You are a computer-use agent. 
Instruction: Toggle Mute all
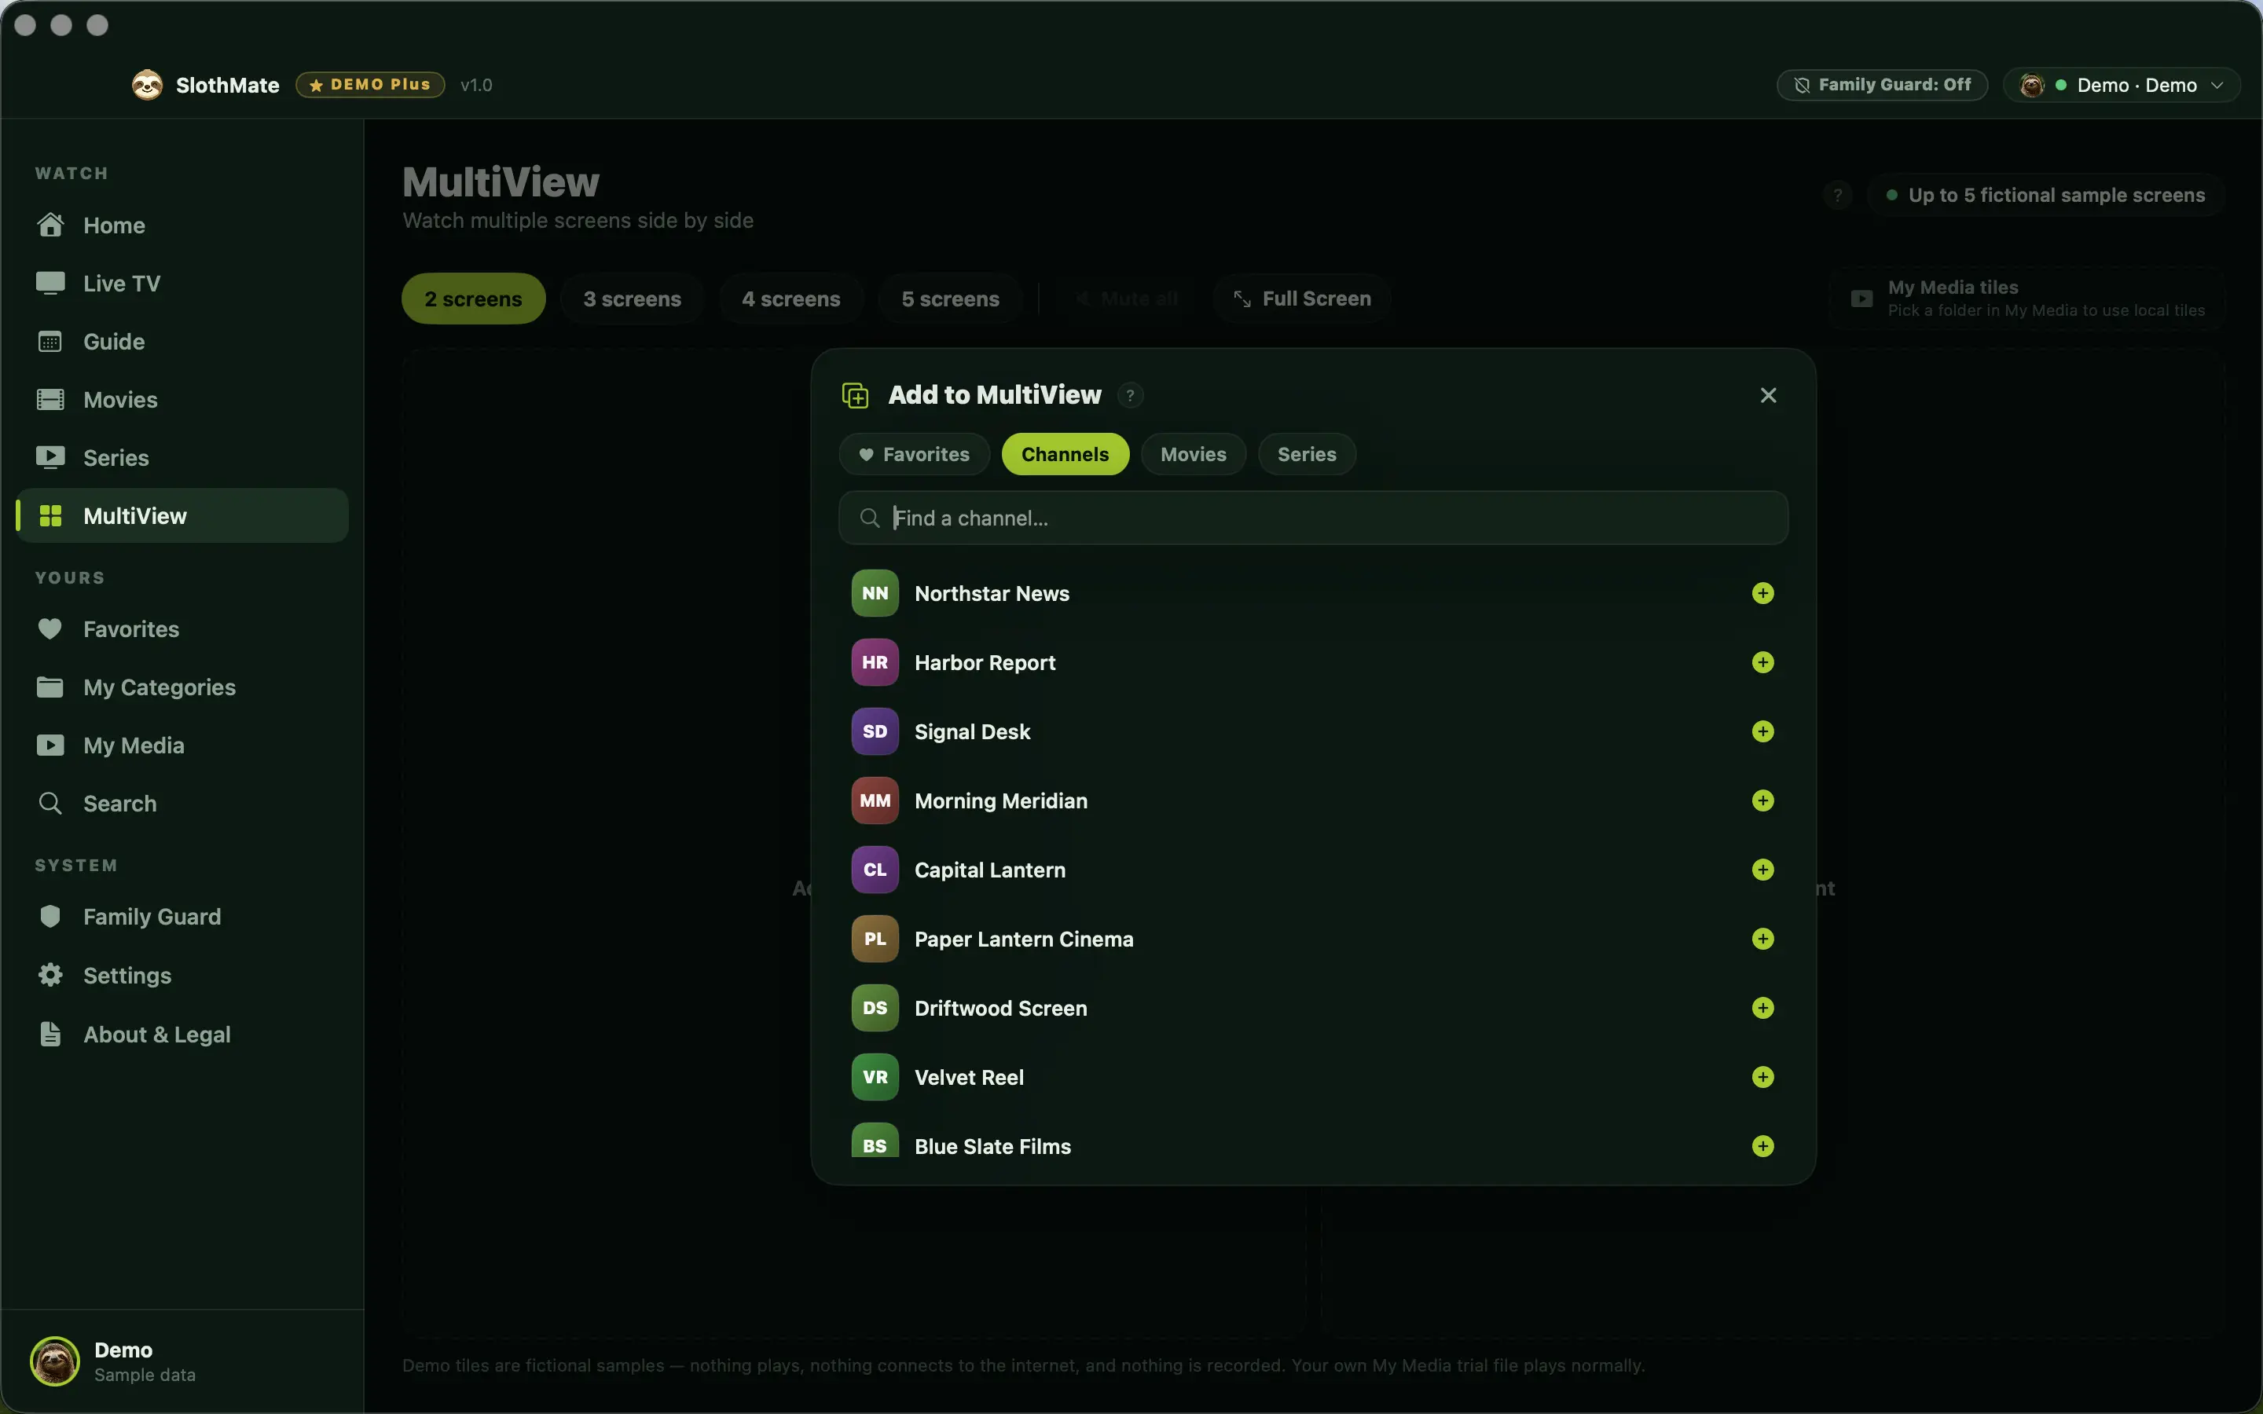click(1126, 299)
